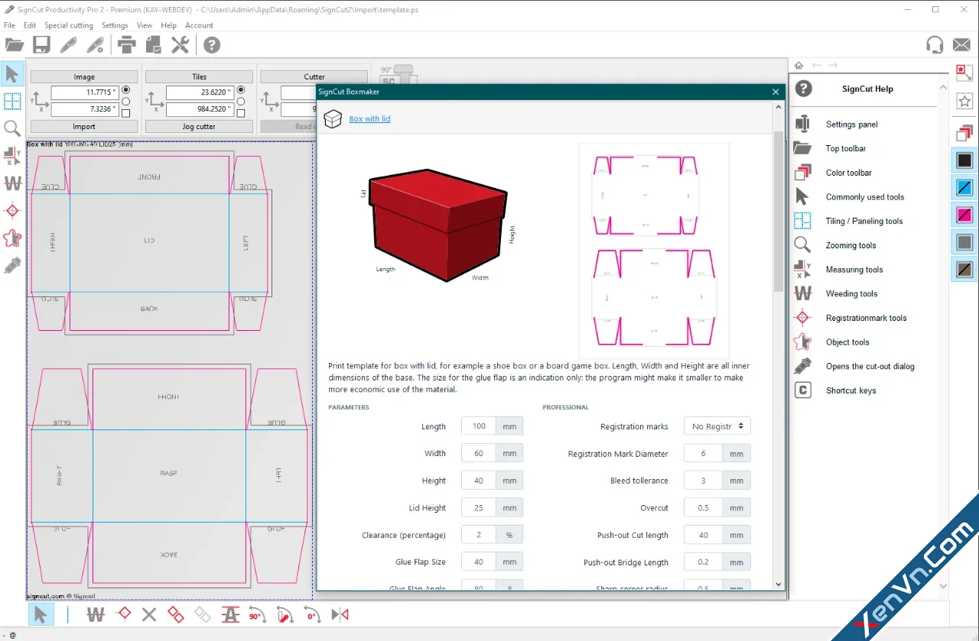
Task: Select the magenta color swatch
Action: pos(964,215)
